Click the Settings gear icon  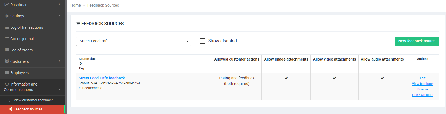coord(7,16)
